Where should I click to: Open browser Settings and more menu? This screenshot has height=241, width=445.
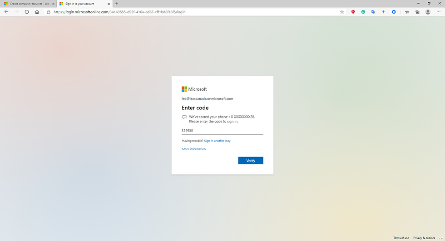click(x=439, y=12)
